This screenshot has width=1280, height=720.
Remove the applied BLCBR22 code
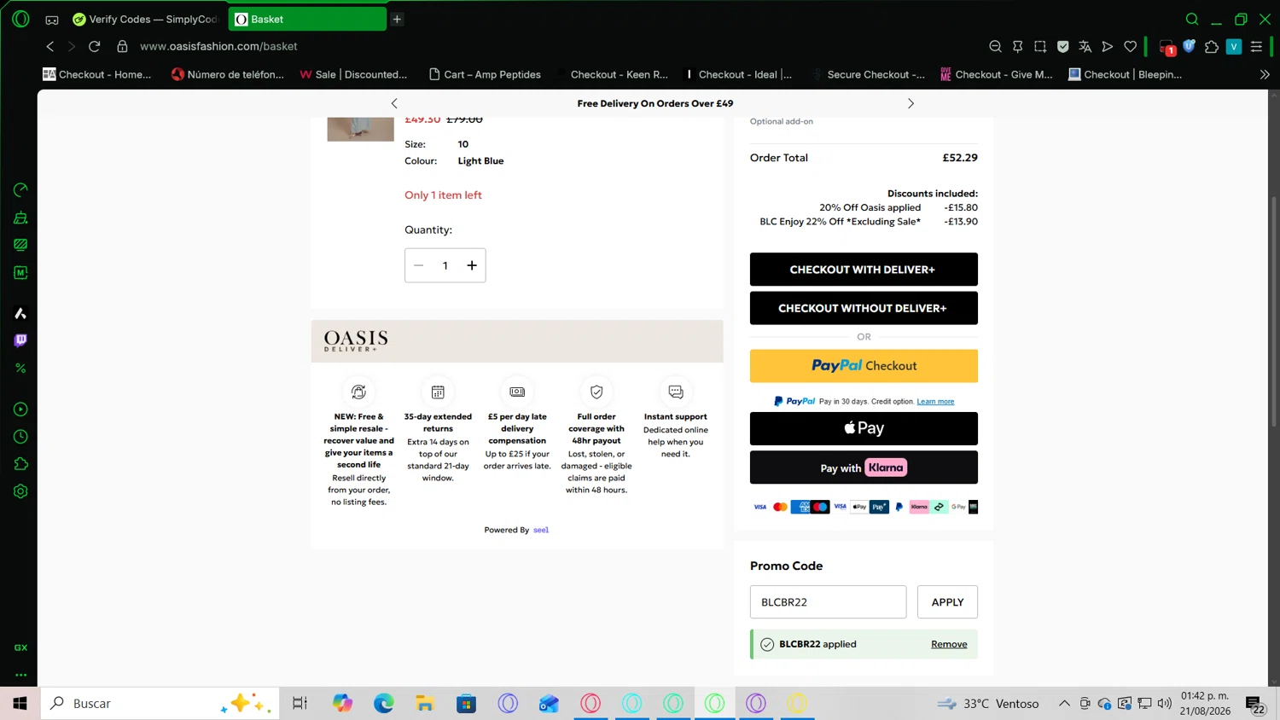pos(949,644)
